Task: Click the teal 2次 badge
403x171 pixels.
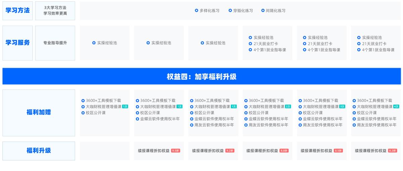Action: (288, 107)
